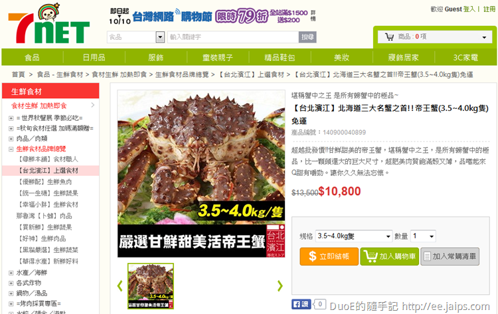Show next product thumbnail with right arrow
Image resolution: width=498 pixels, height=314 pixels.
[280, 285]
